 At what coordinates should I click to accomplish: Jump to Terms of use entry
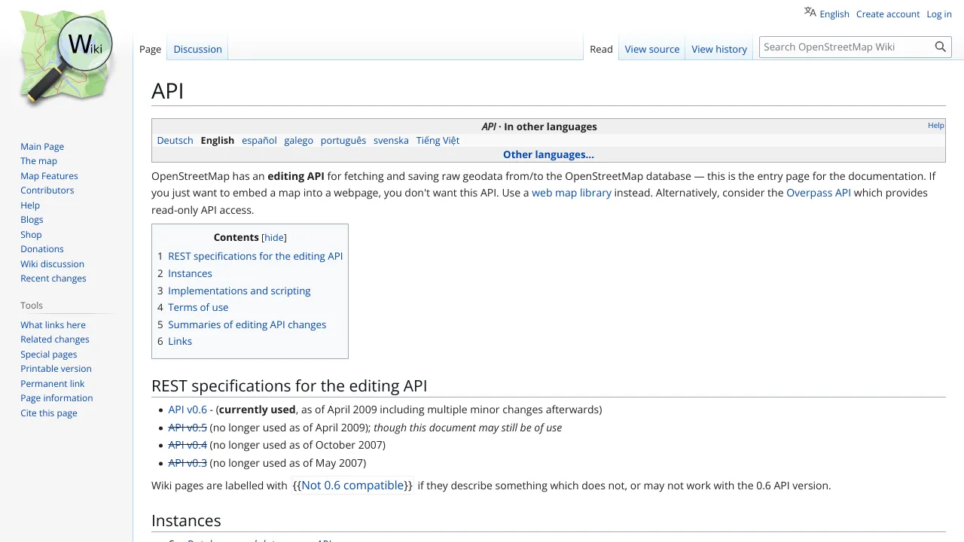coord(198,307)
